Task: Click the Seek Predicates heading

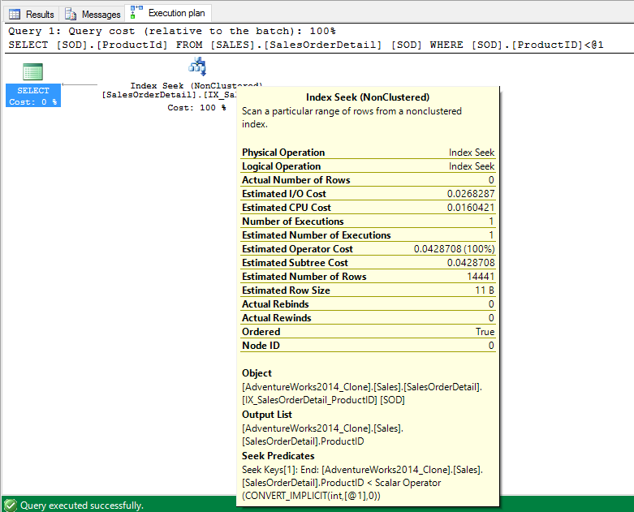Action: click(278, 456)
